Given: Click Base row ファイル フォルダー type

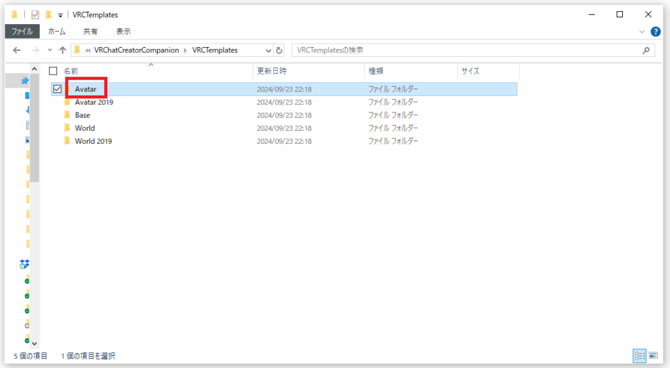Looking at the screenshot, I should [393, 115].
